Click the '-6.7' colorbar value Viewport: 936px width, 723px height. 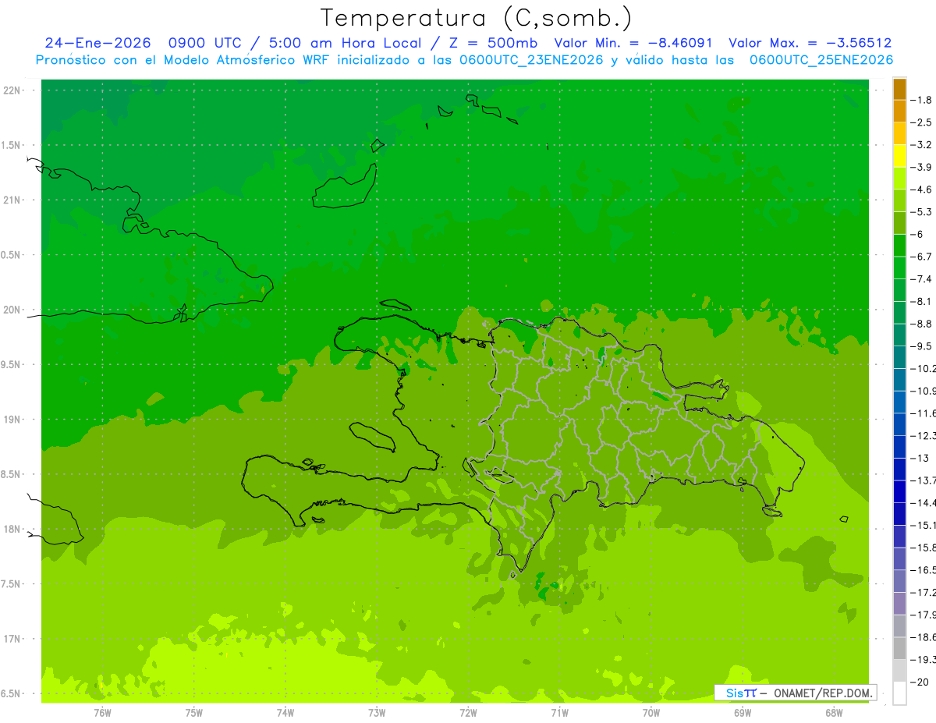[x=921, y=257]
